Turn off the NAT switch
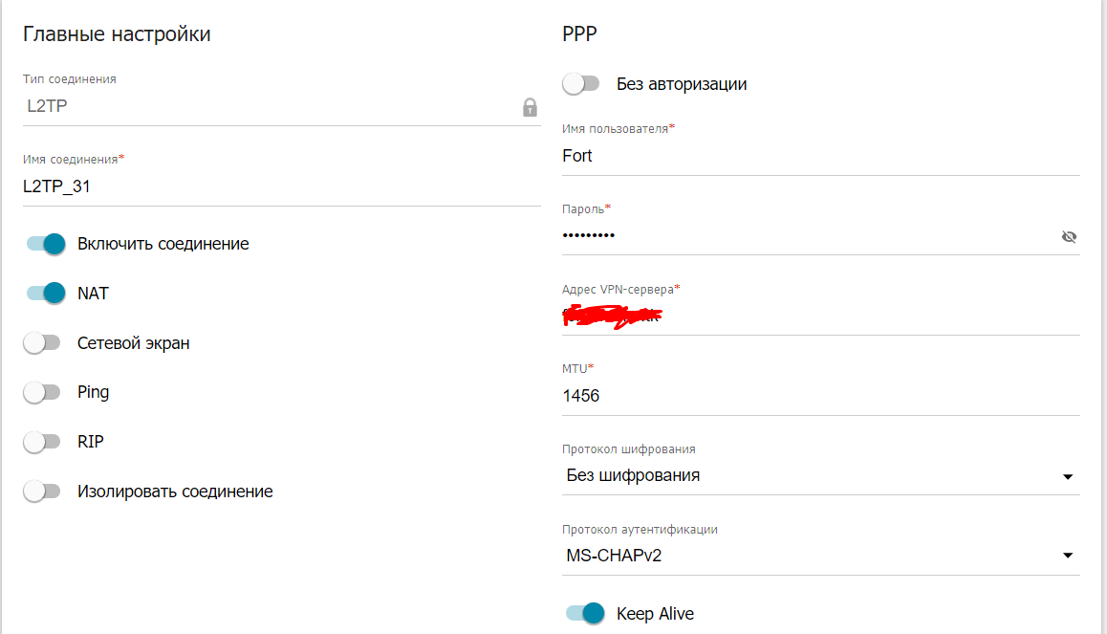 (x=46, y=293)
